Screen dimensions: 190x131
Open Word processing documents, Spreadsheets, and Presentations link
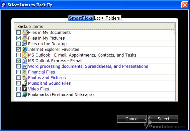click(x=88, y=66)
